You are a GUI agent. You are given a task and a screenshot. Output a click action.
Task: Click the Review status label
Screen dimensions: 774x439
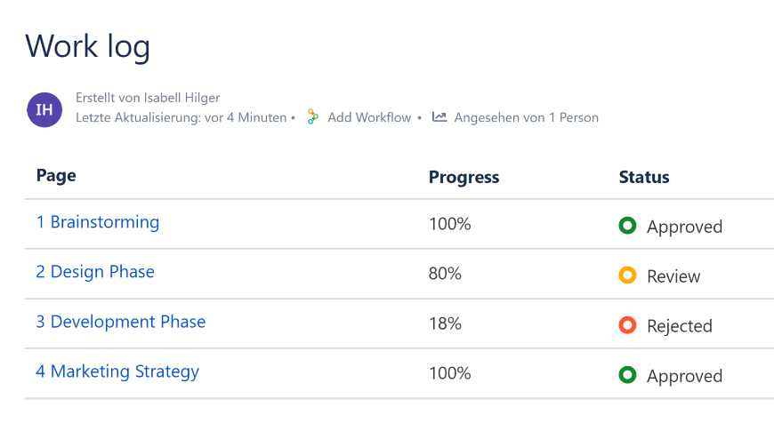pyautogui.click(x=673, y=276)
